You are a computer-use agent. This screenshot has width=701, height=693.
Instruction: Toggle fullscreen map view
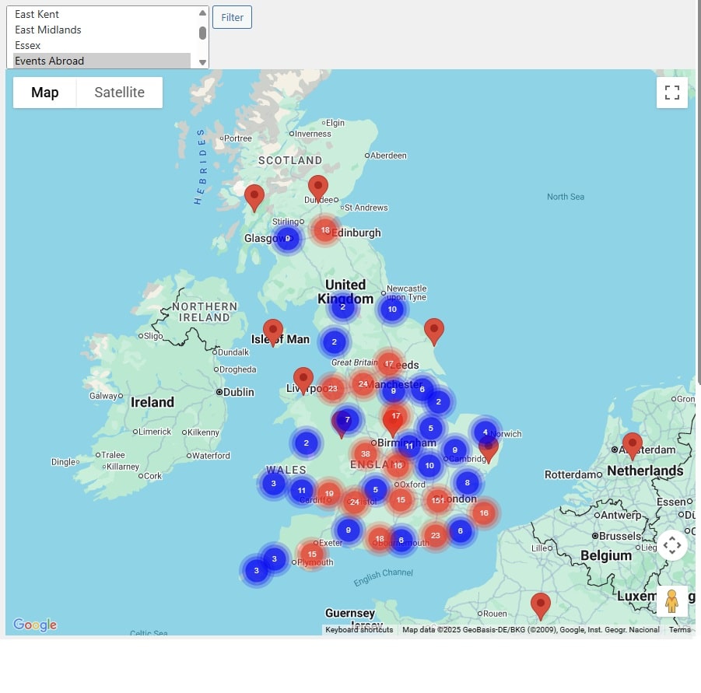672,93
